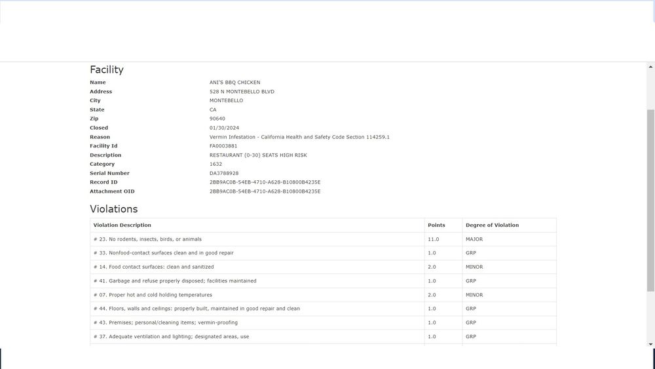Viewport: 655px width, 369px height.
Task: Select the Garbage and refuse violation row
Action: 175,281
